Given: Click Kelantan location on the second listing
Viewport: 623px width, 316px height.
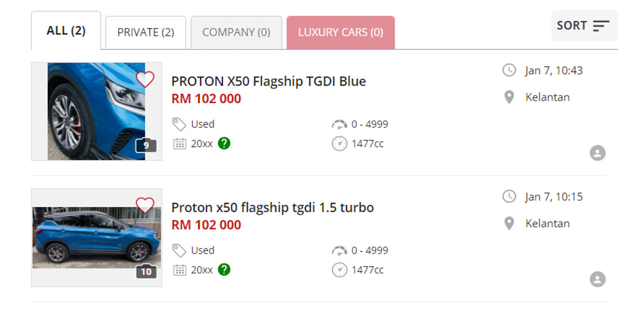Looking at the screenshot, I should (x=547, y=224).
